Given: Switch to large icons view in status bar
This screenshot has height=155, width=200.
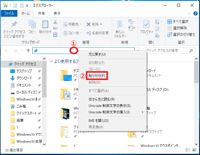Looking at the screenshot, I should [x=194, y=150].
